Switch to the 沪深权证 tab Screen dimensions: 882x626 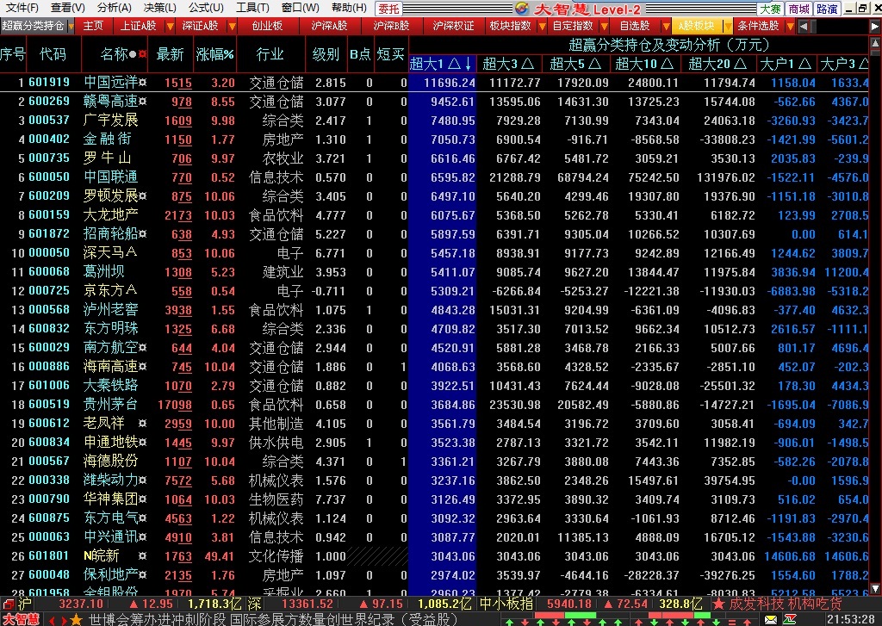(453, 27)
